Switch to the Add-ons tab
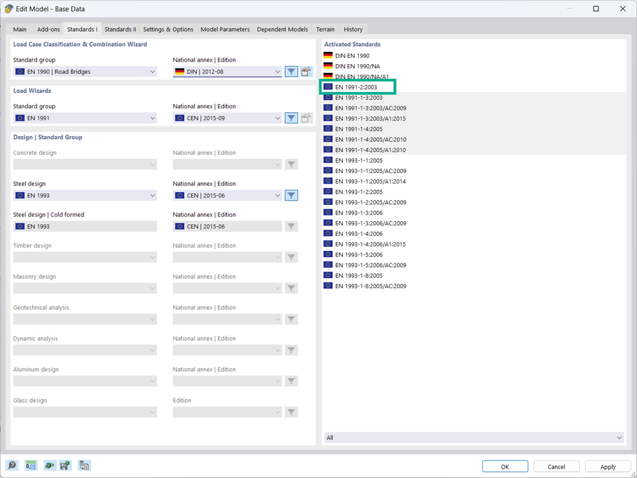Viewport: 637px width, 478px height. tap(49, 29)
